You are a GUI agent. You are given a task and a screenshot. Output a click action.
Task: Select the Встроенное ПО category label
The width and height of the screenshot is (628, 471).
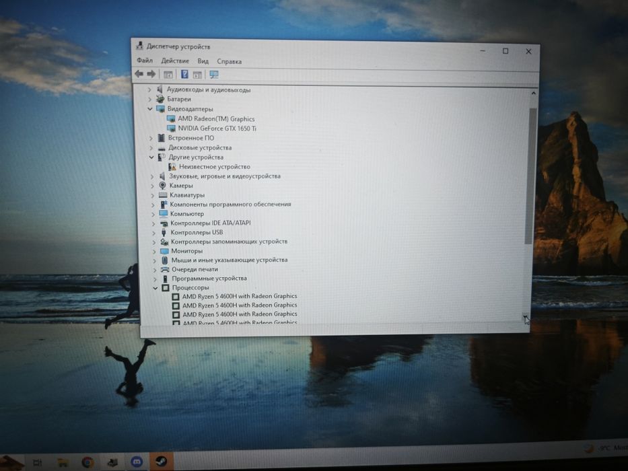click(x=191, y=138)
